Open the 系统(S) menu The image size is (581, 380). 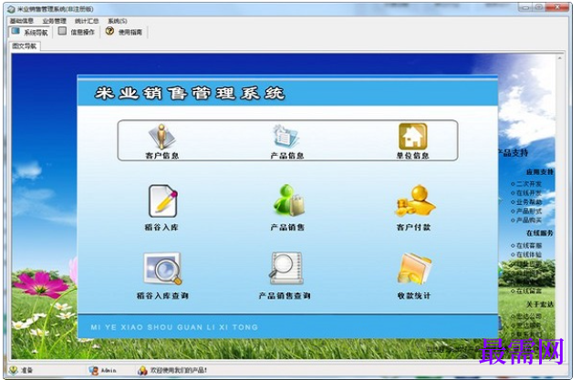(x=118, y=21)
